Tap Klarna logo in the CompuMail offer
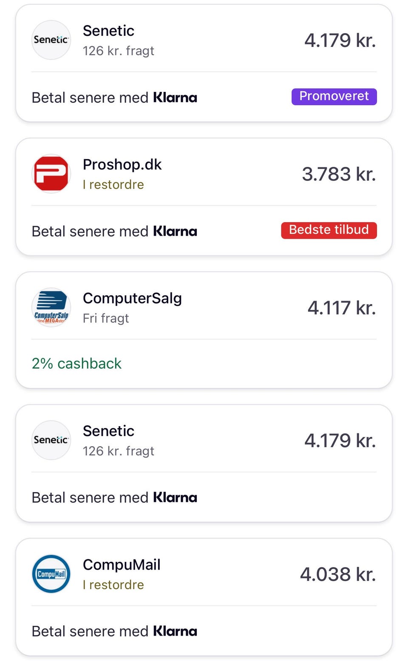This screenshot has width=408, height=662. (x=175, y=631)
